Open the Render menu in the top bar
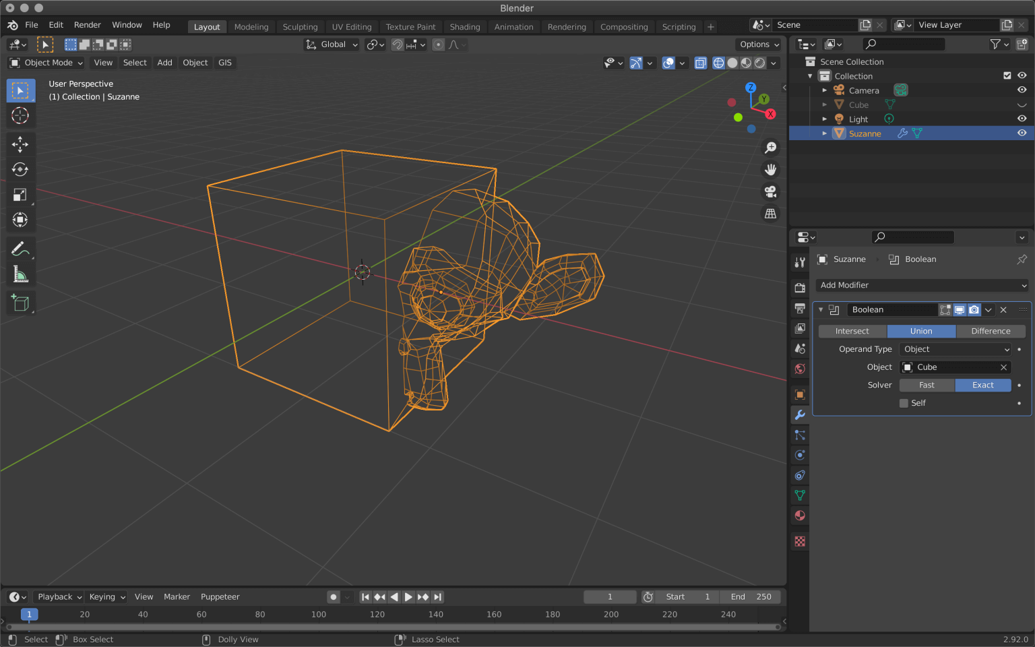This screenshot has width=1035, height=647. click(87, 24)
